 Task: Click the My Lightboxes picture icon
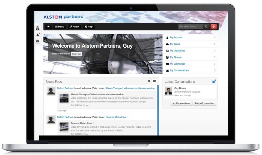coord(167,51)
